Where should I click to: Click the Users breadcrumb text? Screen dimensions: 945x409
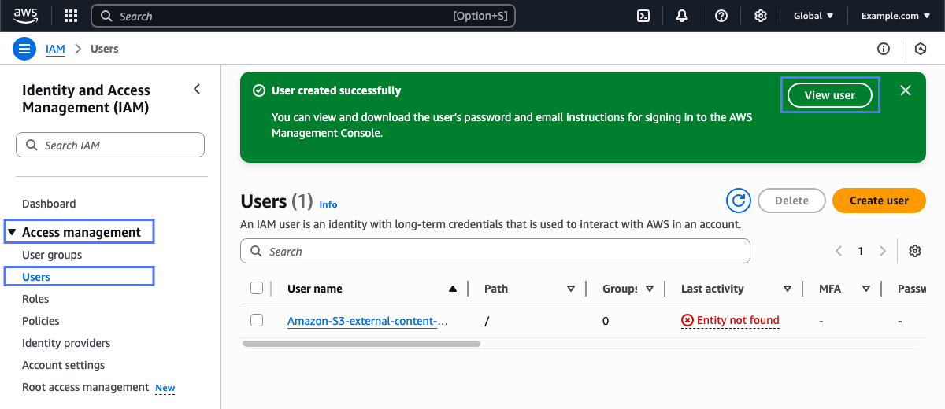(x=105, y=49)
